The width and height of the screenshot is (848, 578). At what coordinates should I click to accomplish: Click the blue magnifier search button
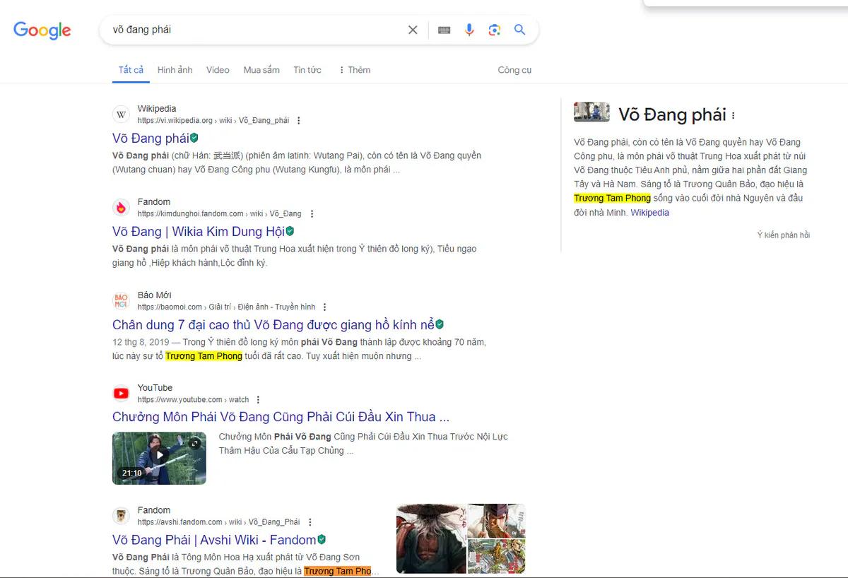tap(519, 30)
